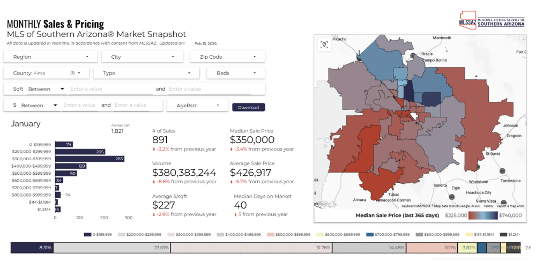Click the $200,000-$299,999 legend swatch
This screenshot has height=268, width=536.
coord(121,235)
